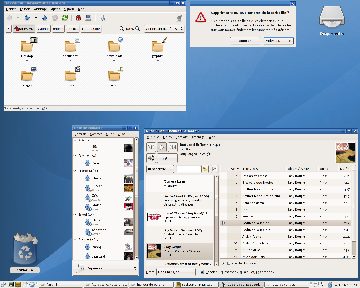
Task: Click the Fedora Core path button
Action: click(x=91, y=29)
